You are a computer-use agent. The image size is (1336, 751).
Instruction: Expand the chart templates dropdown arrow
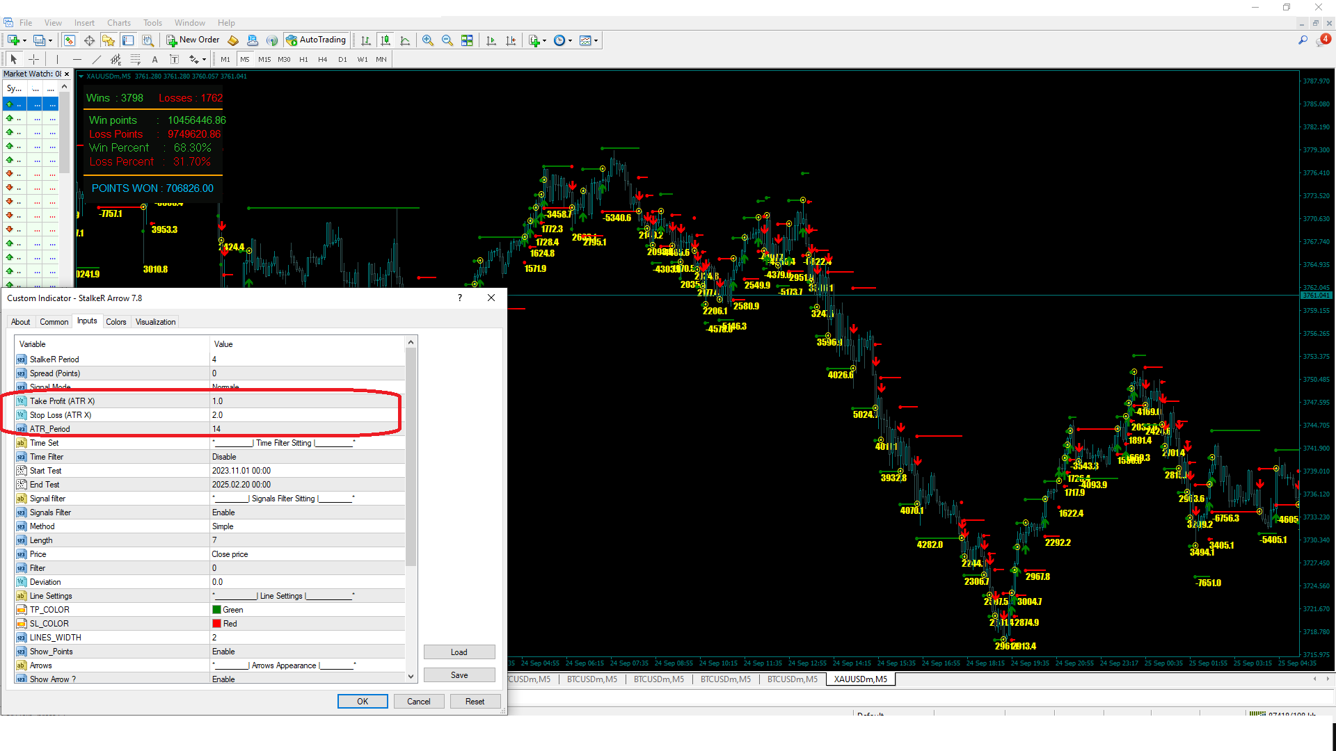point(596,40)
